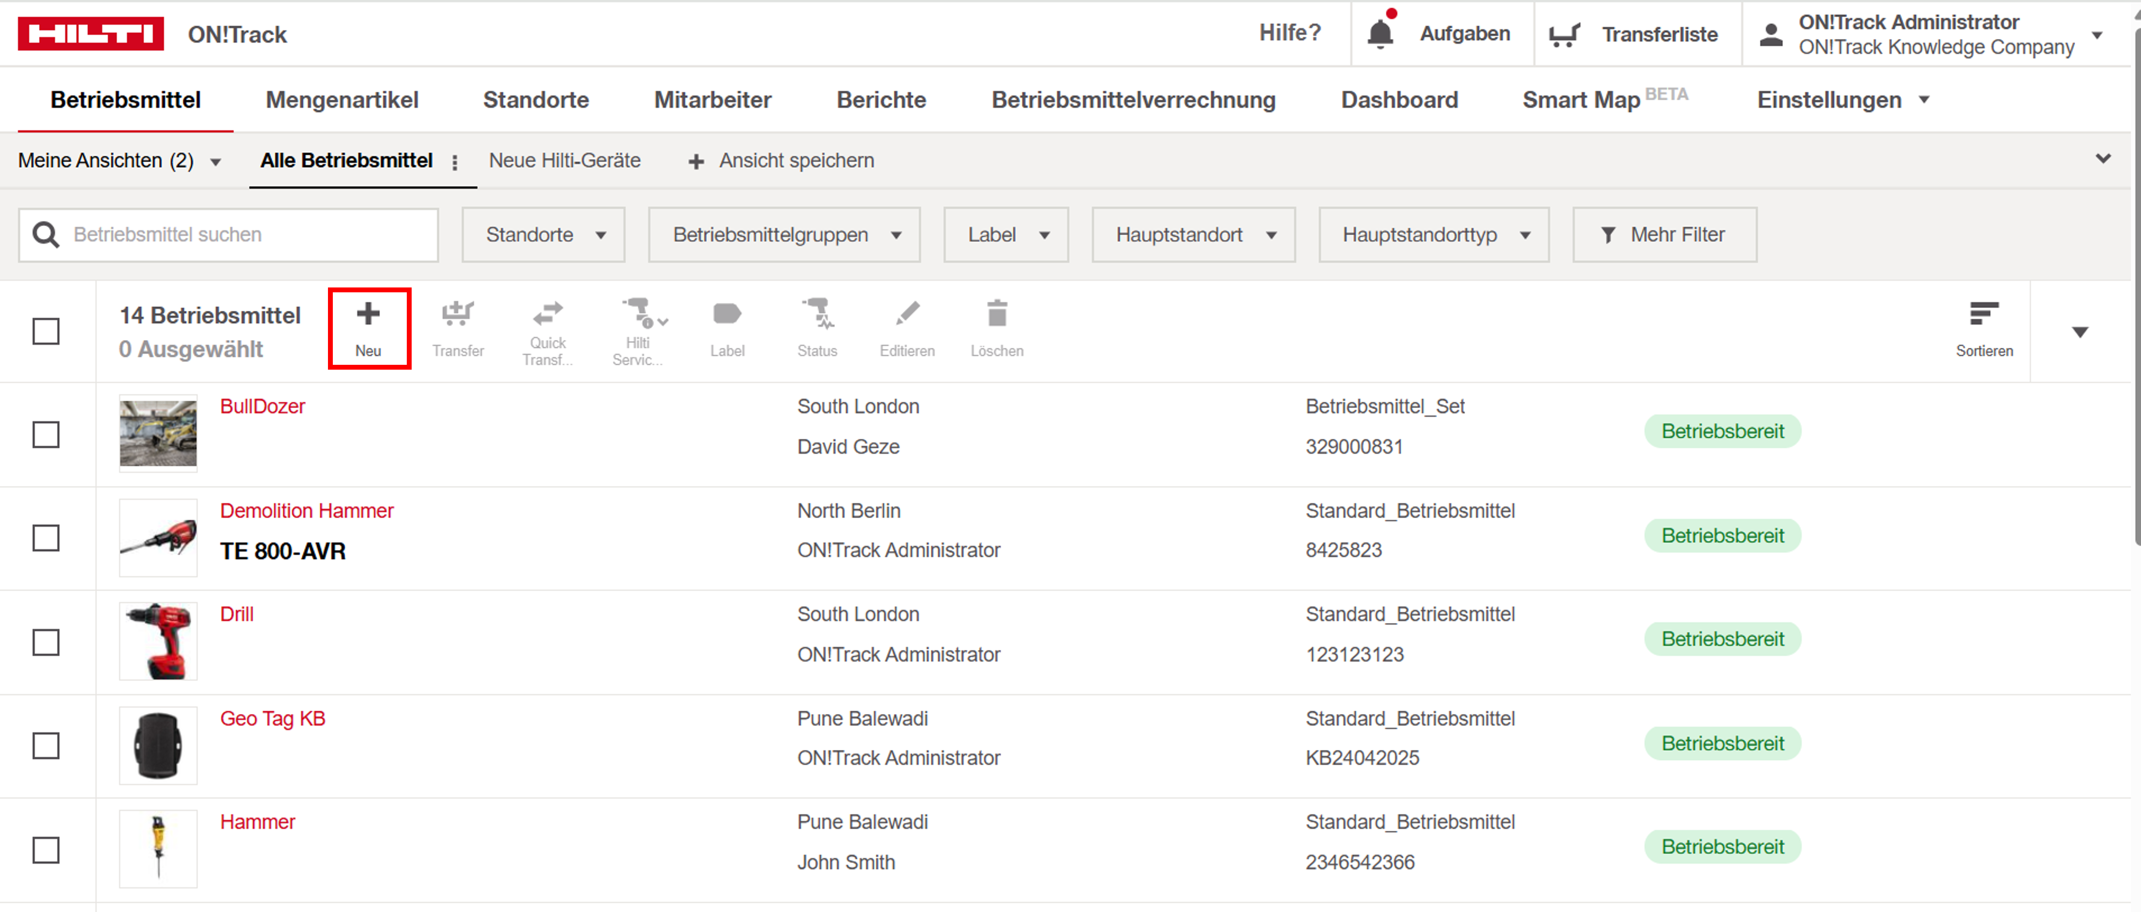Open the Drill asset link

237,615
